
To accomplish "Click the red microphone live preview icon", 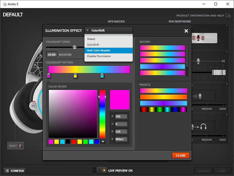I will [198, 38].
